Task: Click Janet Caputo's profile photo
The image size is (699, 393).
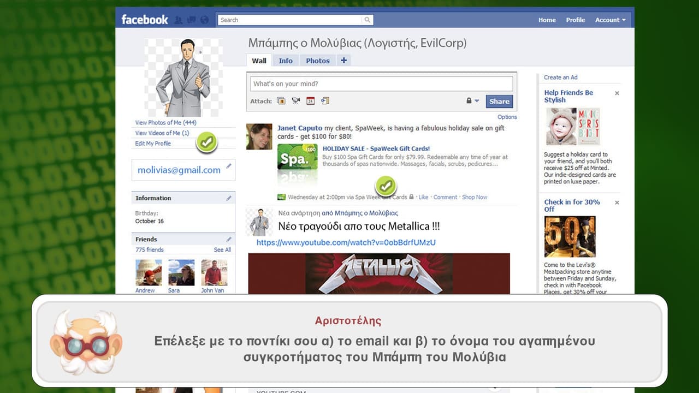Action: (x=259, y=136)
